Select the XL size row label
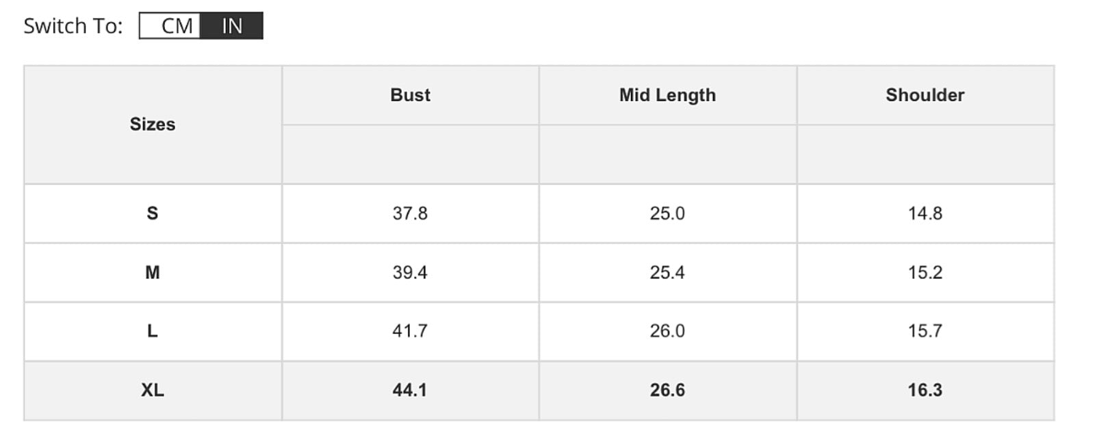1095x446 pixels. point(153,390)
